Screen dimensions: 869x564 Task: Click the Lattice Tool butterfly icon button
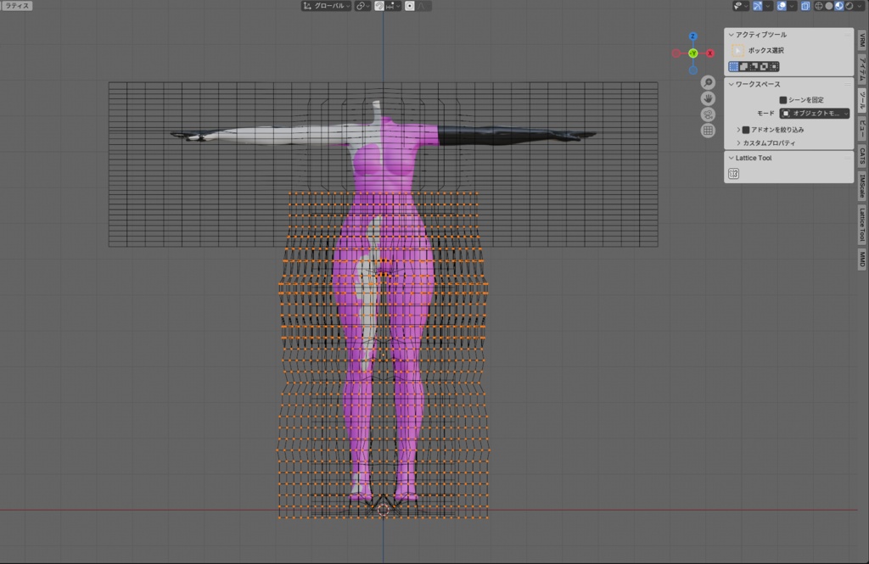pos(734,173)
